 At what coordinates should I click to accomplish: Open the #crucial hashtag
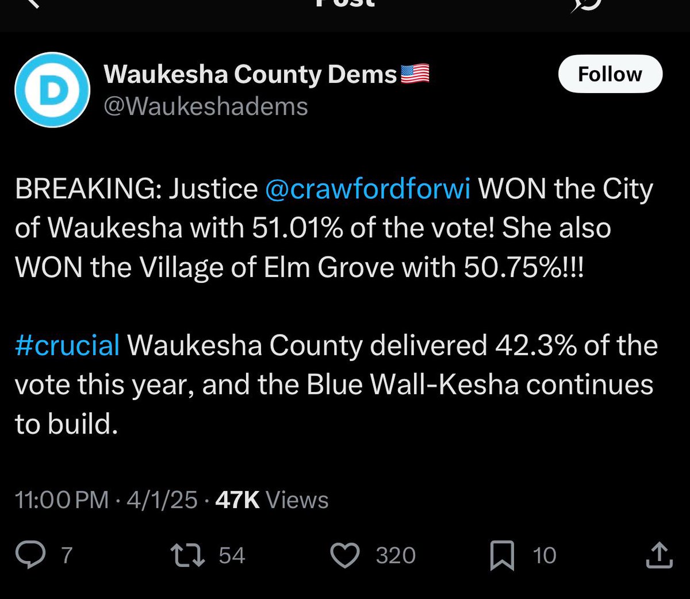(67, 345)
